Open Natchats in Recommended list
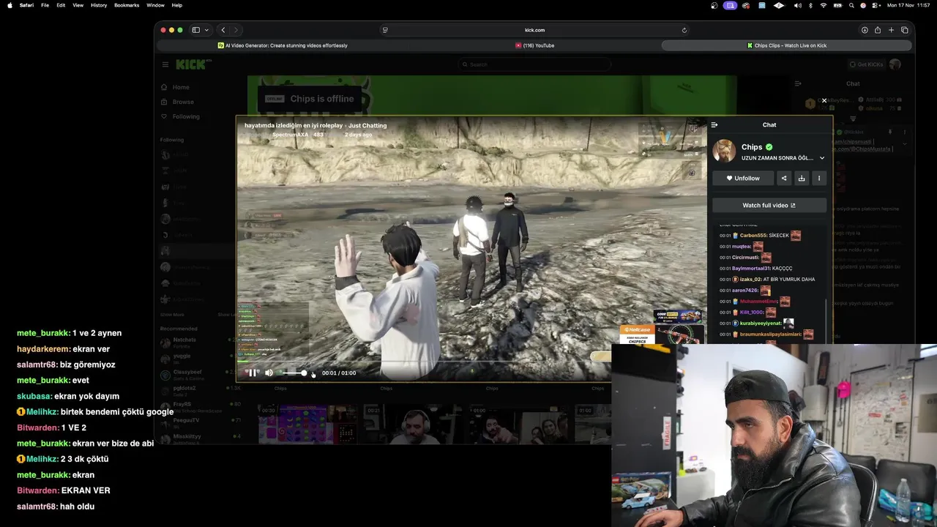 184,340
